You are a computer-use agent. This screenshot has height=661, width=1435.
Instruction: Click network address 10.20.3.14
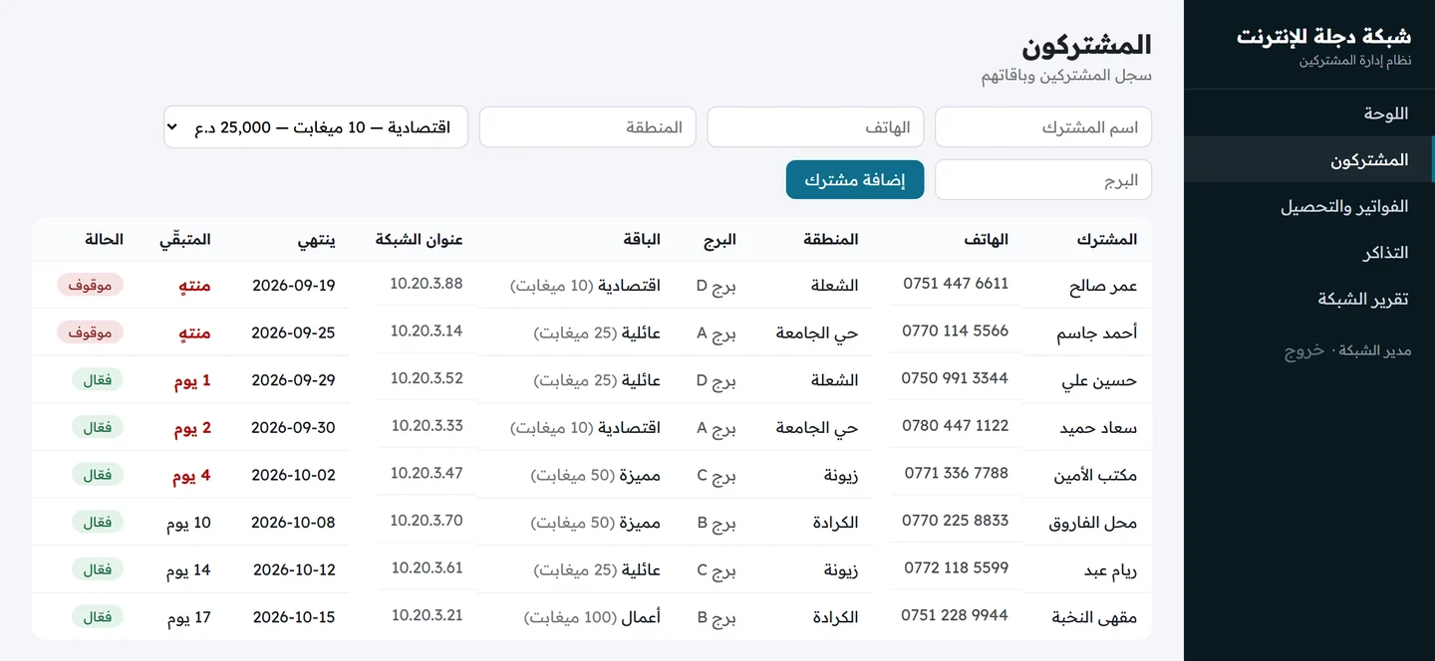(427, 330)
